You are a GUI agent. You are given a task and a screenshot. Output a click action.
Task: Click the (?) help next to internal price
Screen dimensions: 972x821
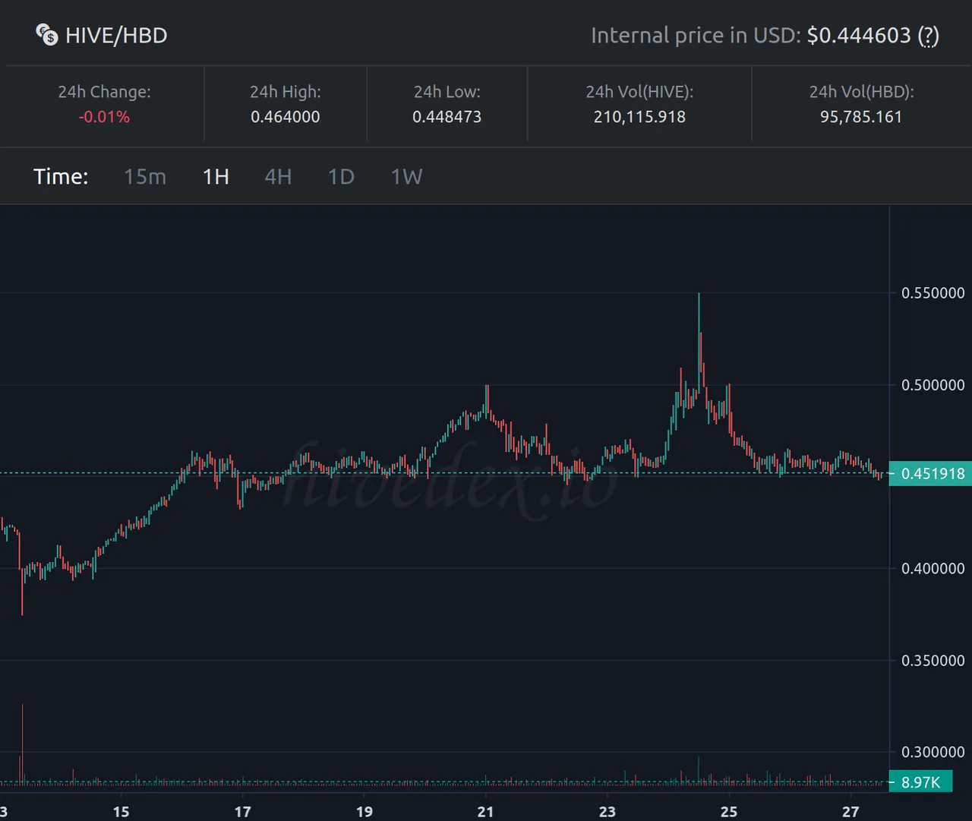coord(928,36)
